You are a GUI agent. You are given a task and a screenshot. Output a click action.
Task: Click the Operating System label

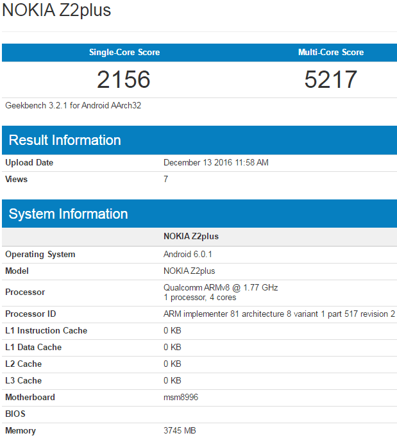tap(40, 255)
